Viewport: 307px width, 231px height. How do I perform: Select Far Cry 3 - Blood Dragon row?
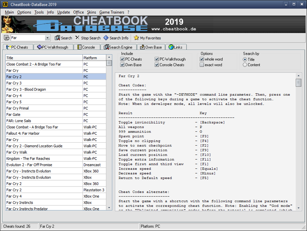point(56,89)
